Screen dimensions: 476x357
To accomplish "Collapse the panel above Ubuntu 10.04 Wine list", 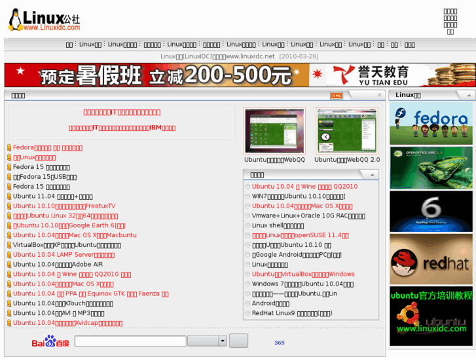I will pos(372,175).
